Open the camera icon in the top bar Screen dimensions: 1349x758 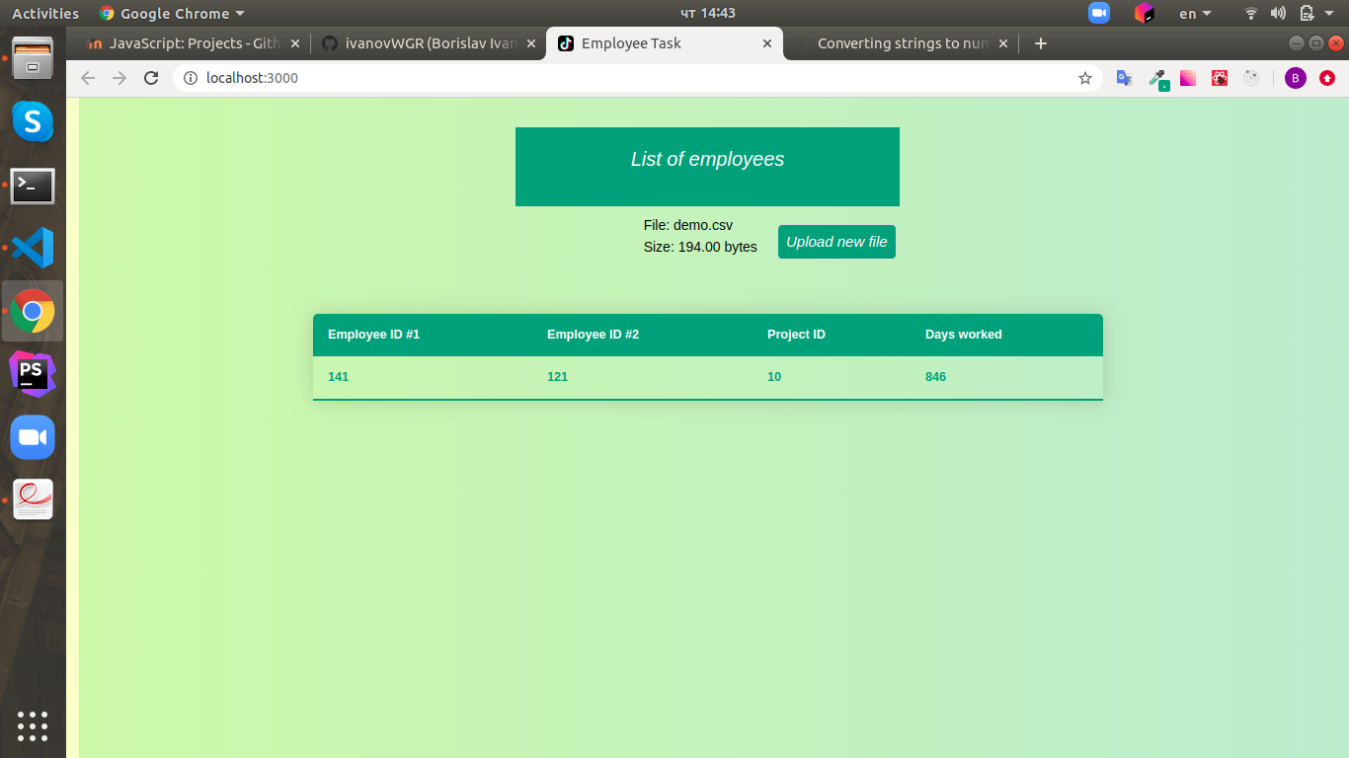[1098, 13]
